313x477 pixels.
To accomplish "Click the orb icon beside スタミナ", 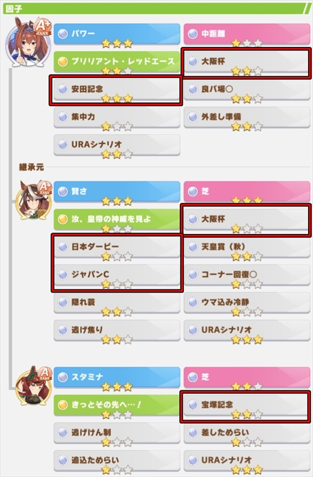I will pos(62,377).
